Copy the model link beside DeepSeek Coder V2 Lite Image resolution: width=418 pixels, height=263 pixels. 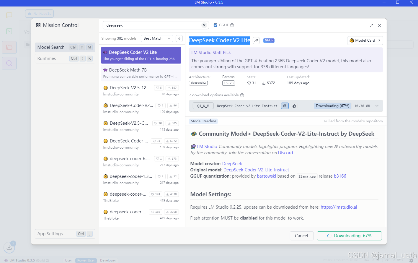point(256,40)
